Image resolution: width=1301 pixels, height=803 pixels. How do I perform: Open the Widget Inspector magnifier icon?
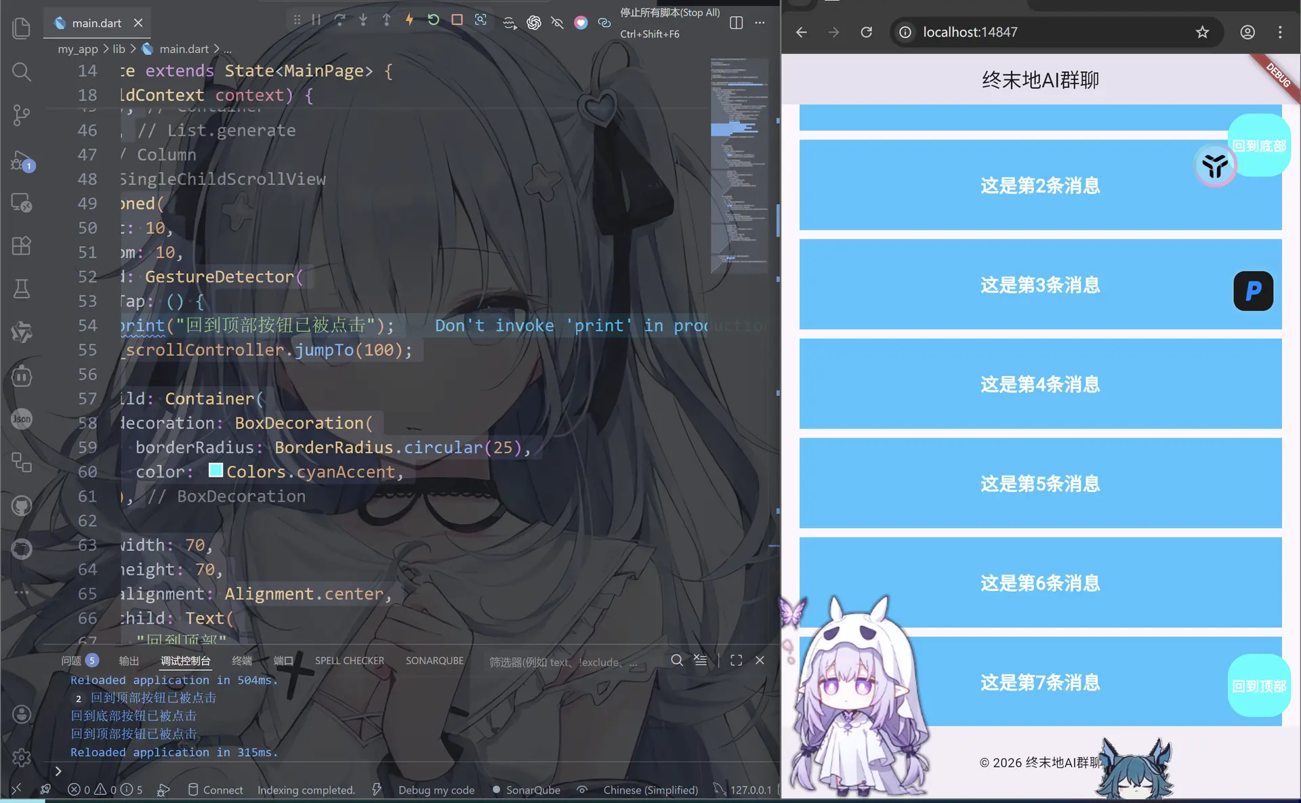(480, 20)
